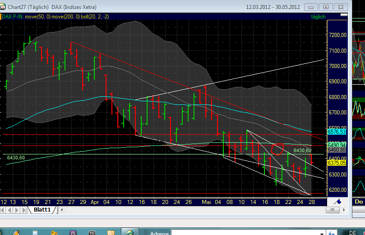Click the drawing tool icon below price axis
This screenshot has width=365, height=235.
[x=337, y=202]
